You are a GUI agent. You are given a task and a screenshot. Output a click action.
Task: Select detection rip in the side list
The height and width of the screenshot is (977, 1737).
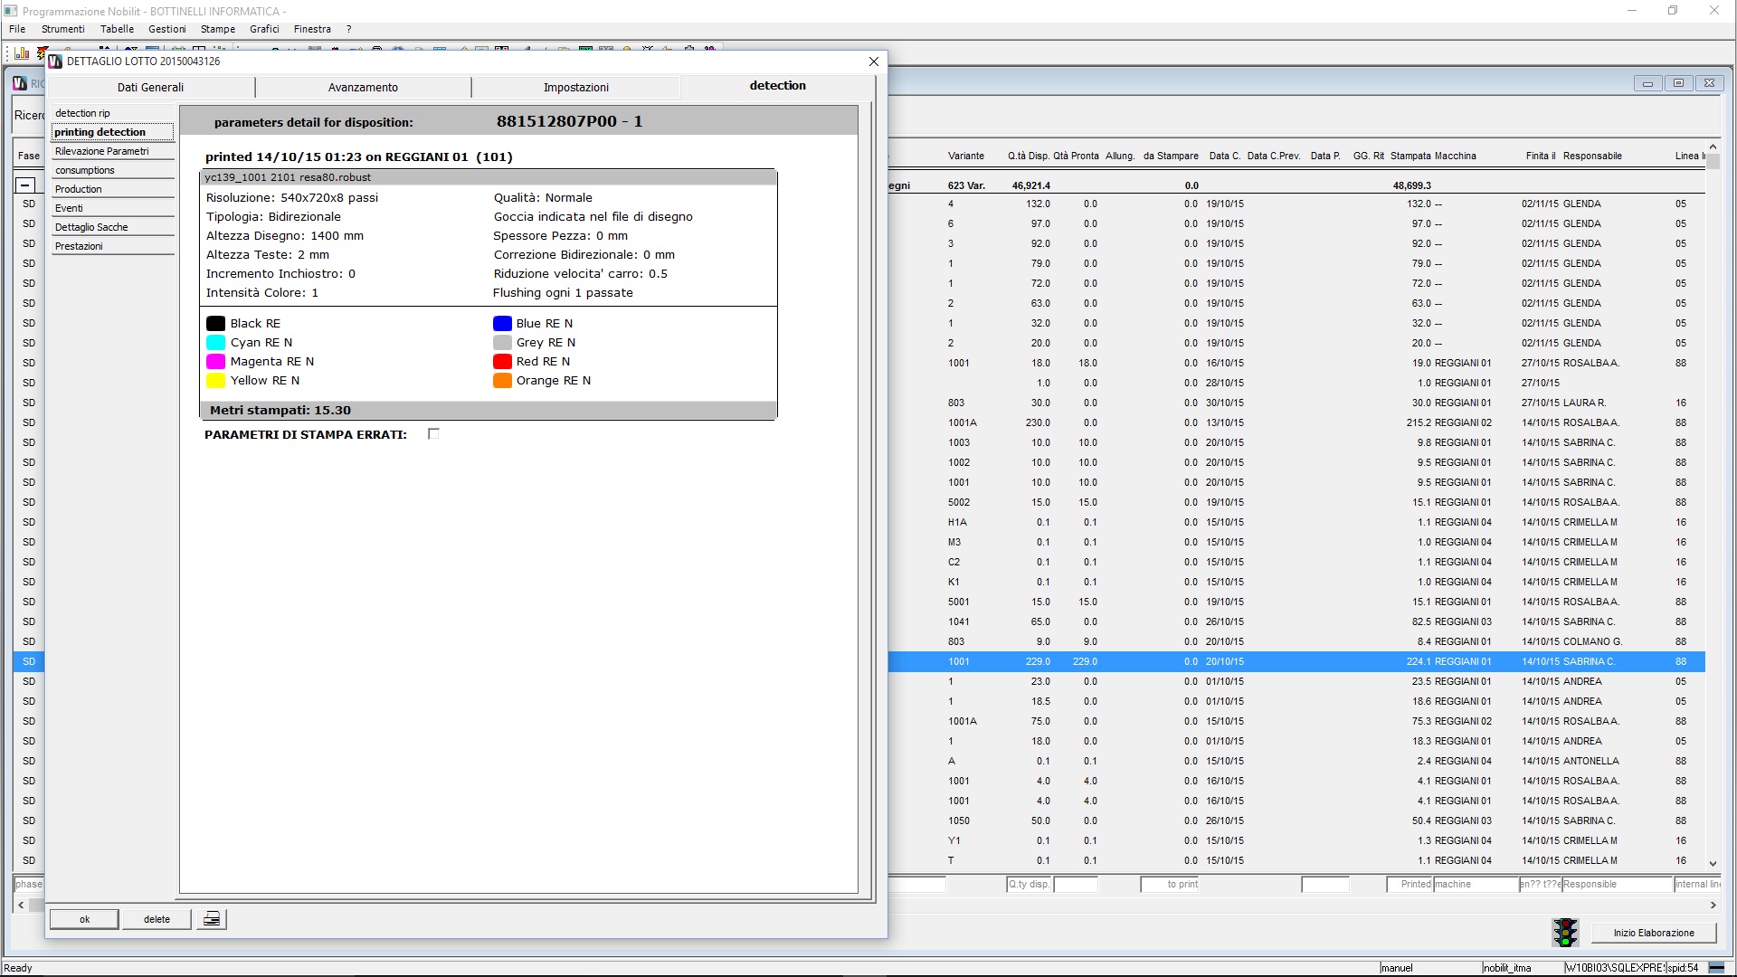[112, 113]
